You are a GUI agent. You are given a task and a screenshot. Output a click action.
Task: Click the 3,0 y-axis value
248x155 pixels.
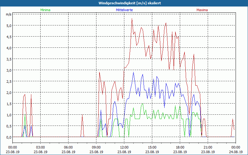tap(9, 70)
